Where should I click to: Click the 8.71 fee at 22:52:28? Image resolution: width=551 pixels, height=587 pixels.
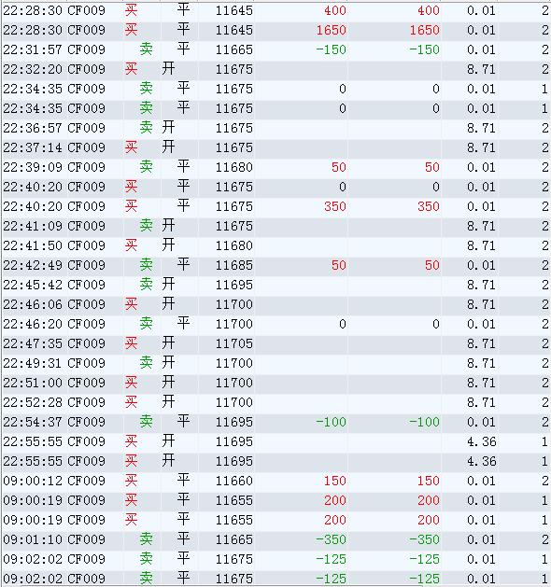coord(481,402)
